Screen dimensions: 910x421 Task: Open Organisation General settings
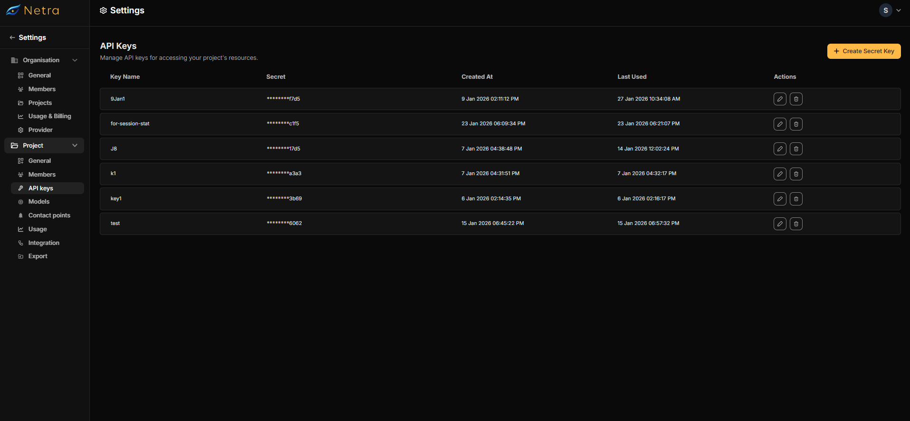tap(39, 75)
